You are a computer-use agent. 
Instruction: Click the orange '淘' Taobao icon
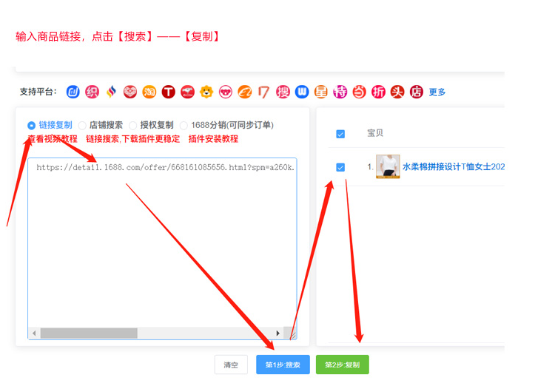coord(149,92)
